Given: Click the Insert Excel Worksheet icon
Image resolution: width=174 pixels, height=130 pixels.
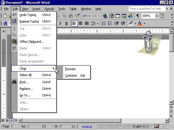Looking at the screenshot, I should tap(124, 16).
